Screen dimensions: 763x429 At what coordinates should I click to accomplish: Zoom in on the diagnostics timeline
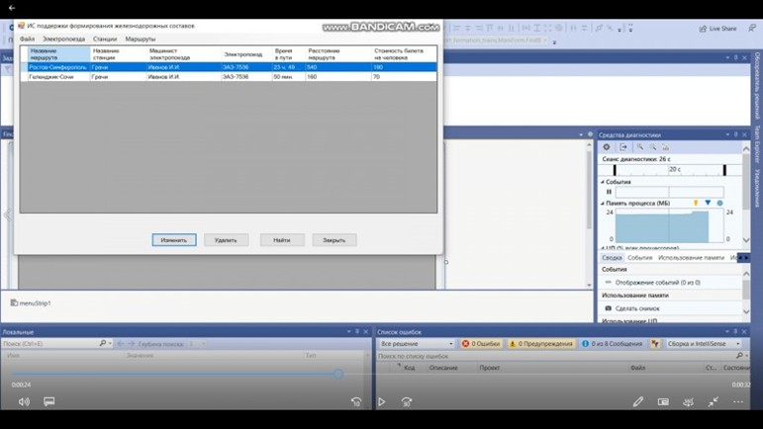pos(640,147)
